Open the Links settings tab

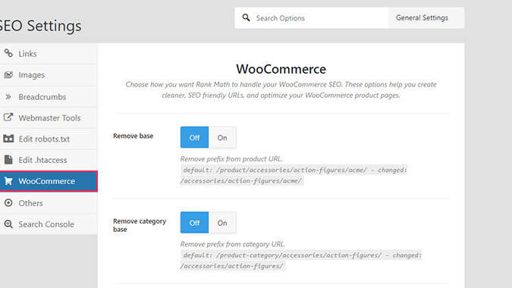pos(49,54)
